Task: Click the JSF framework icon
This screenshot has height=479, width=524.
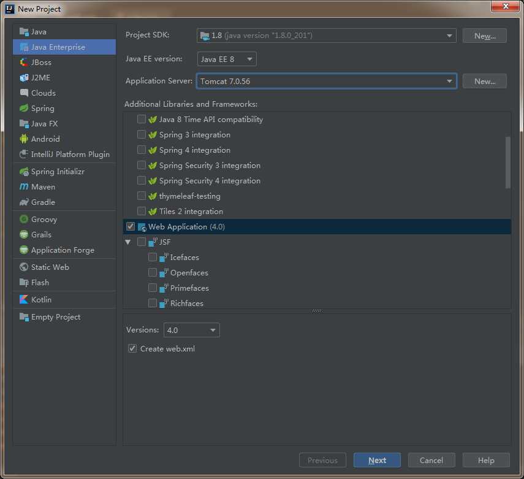Action: point(153,242)
